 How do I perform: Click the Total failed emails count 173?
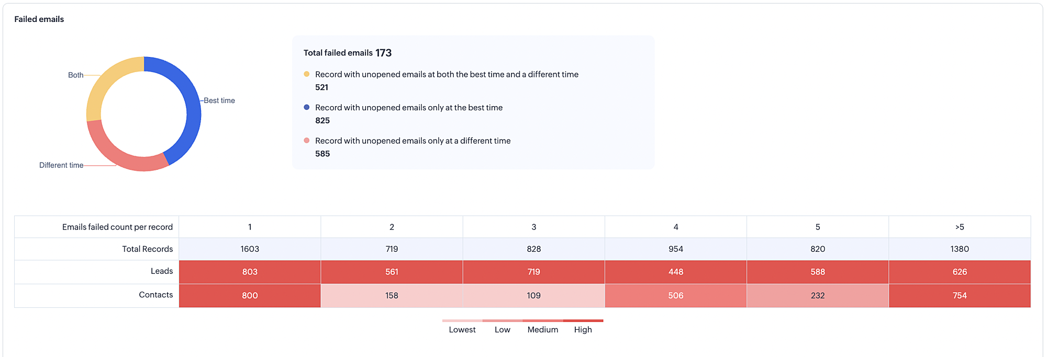[x=383, y=53]
